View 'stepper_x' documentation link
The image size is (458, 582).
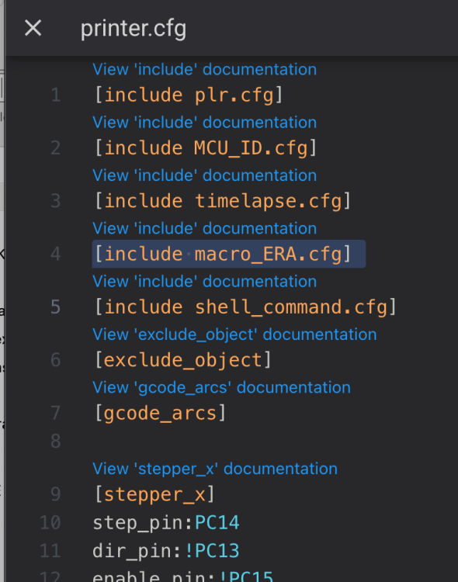215,469
